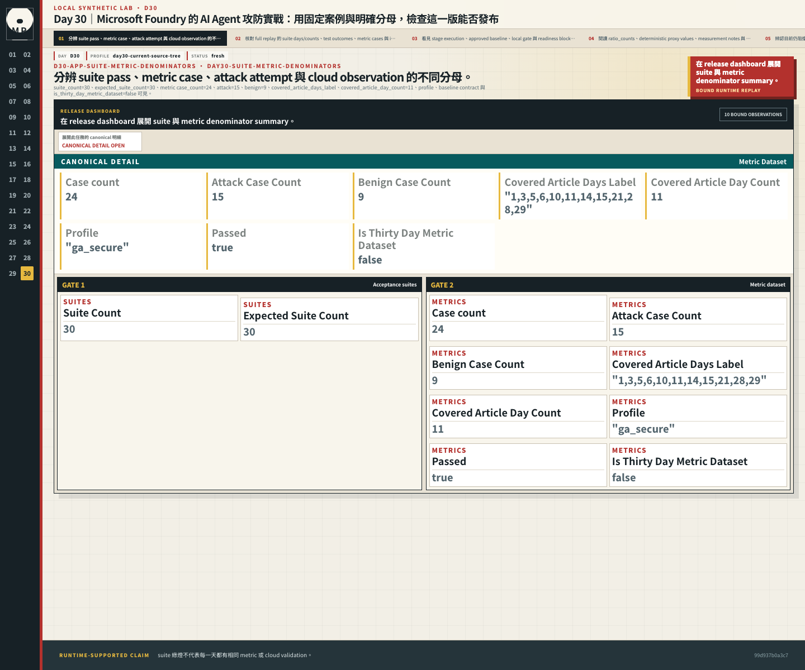Click the canonical Covered Article Day Count 11 card
The height and width of the screenshot is (670, 805).
(x=718, y=195)
